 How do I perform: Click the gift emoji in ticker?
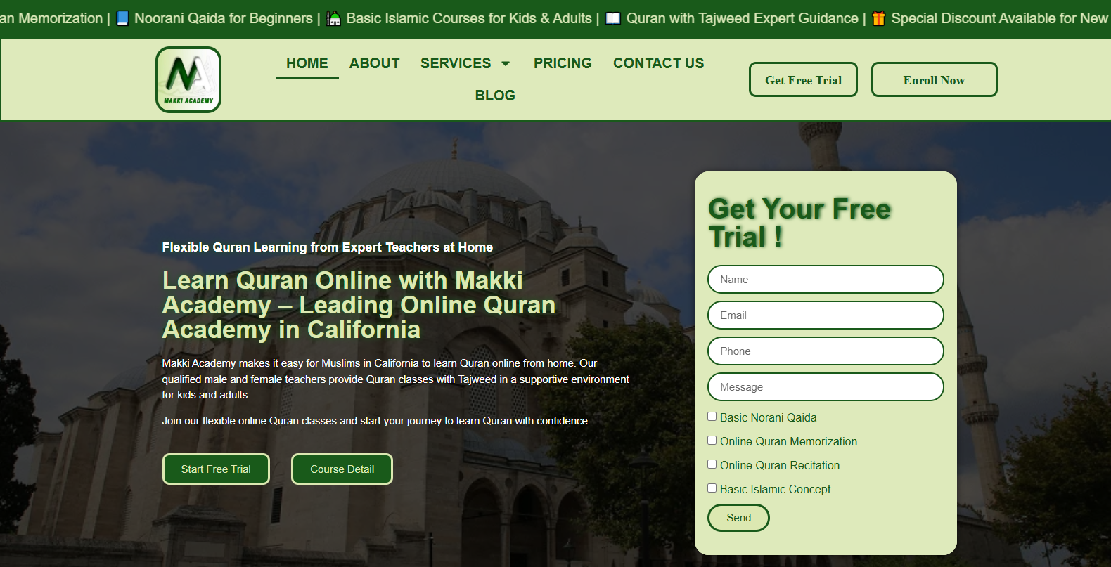(879, 18)
